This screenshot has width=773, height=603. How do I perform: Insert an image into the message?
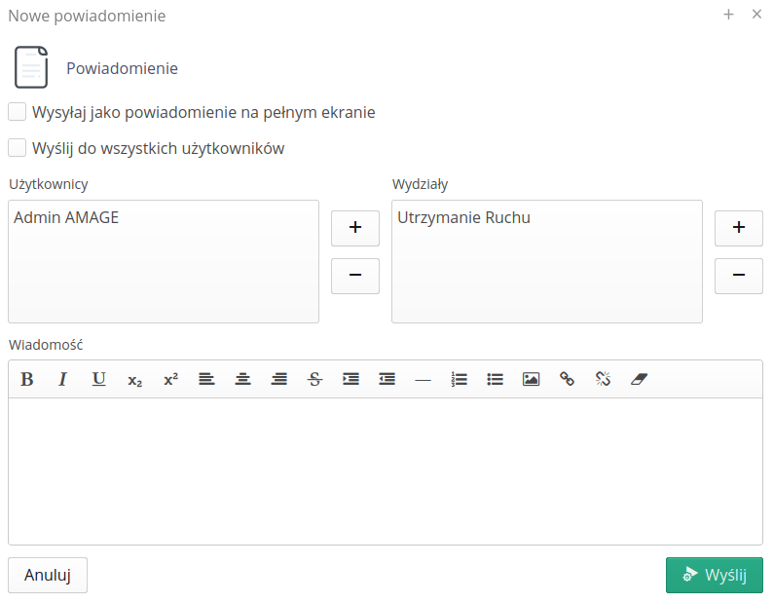click(531, 380)
